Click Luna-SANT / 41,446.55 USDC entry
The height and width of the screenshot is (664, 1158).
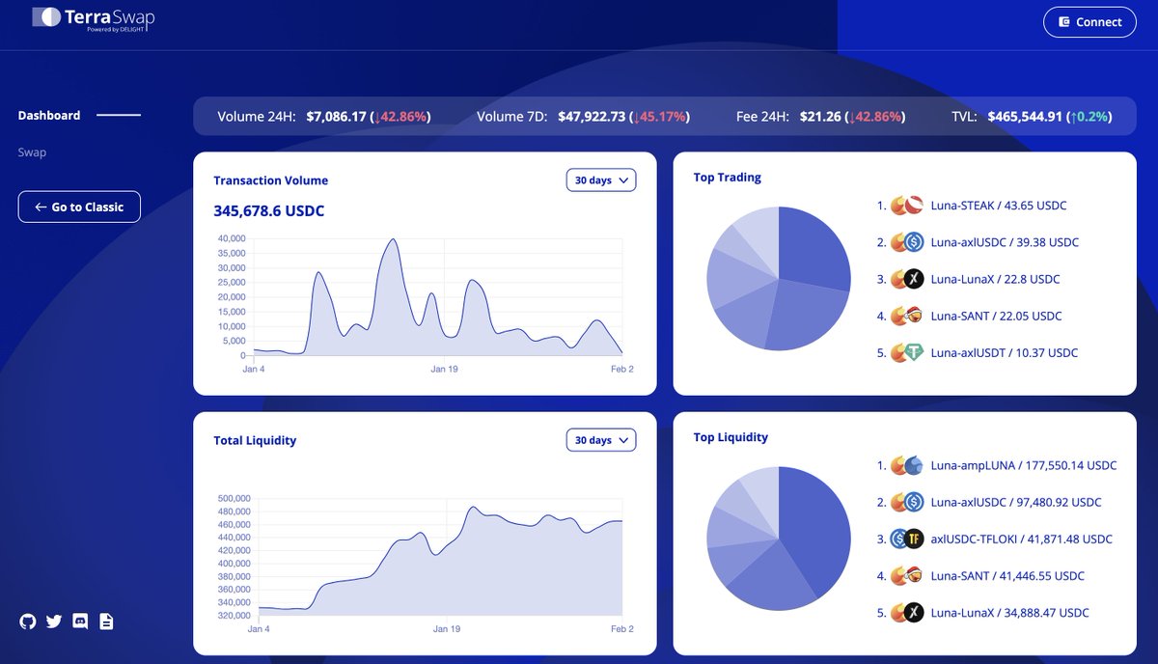[1007, 575]
